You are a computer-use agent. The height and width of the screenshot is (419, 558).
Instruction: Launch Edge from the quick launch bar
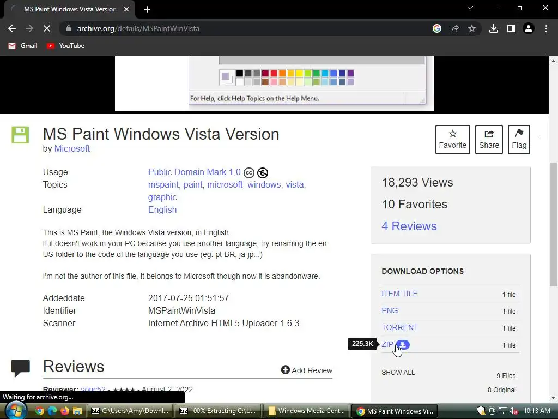pyautogui.click(x=52, y=411)
